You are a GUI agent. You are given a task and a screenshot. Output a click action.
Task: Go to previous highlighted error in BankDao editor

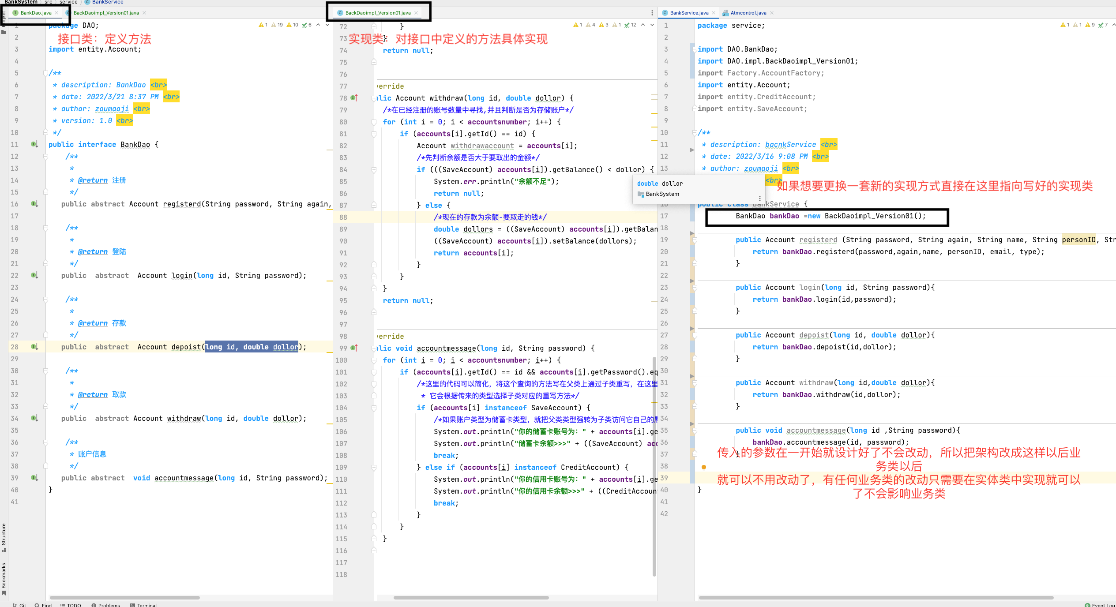point(318,25)
